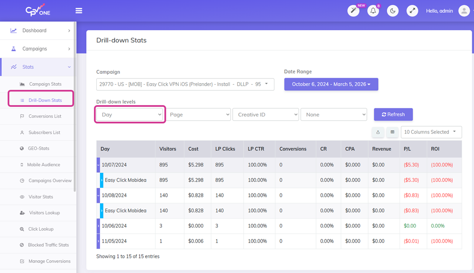This screenshot has width=474, height=273.
Task: Open Campaign Stats in the sidebar
Action: tap(45, 84)
